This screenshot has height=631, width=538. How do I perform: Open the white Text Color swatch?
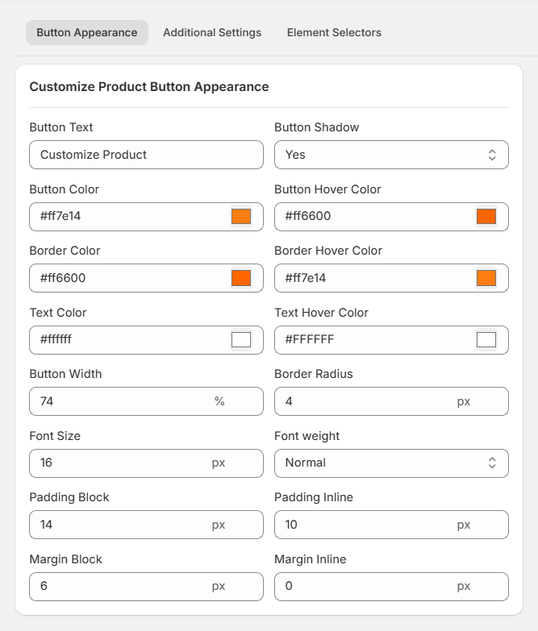241,339
